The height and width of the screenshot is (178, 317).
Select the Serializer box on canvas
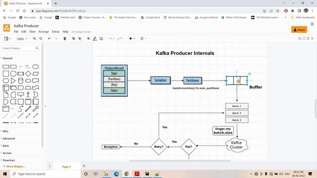point(160,80)
